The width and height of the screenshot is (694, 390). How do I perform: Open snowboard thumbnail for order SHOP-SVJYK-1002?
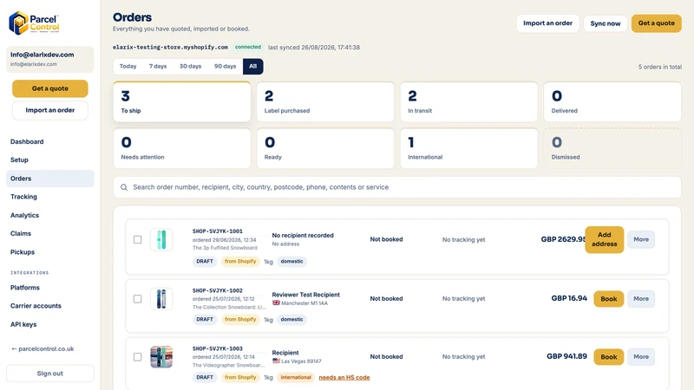pos(161,299)
